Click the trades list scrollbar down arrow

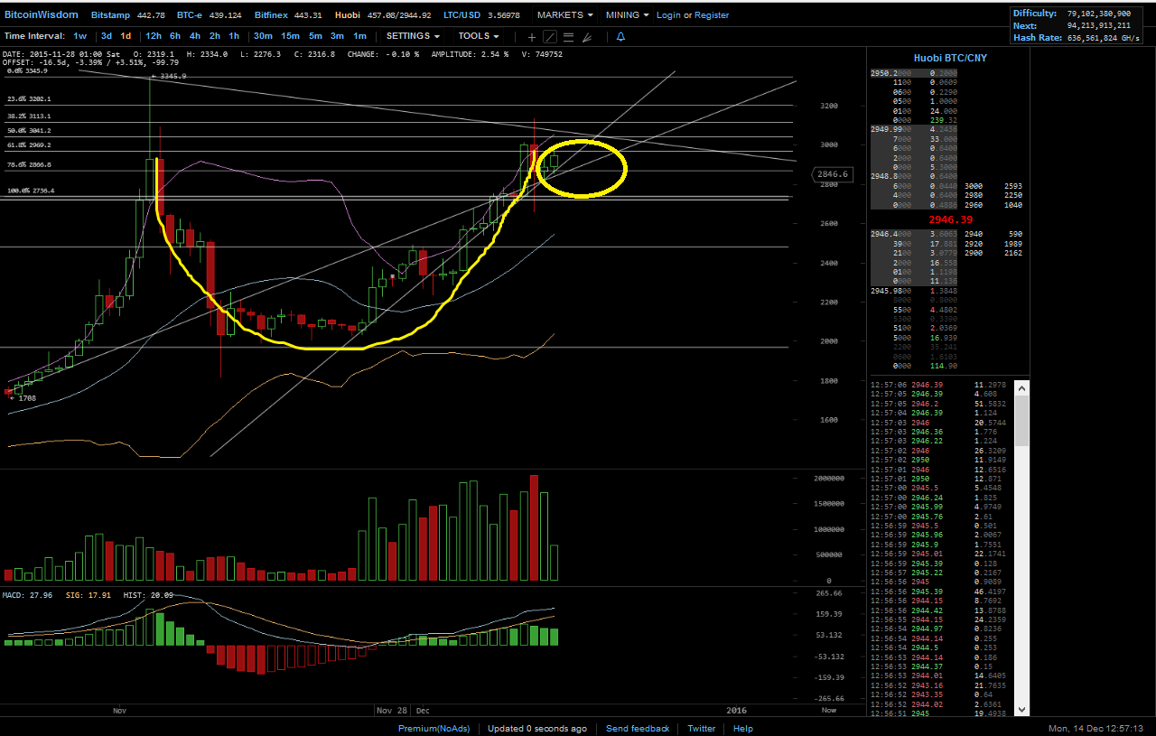[x=1022, y=710]
